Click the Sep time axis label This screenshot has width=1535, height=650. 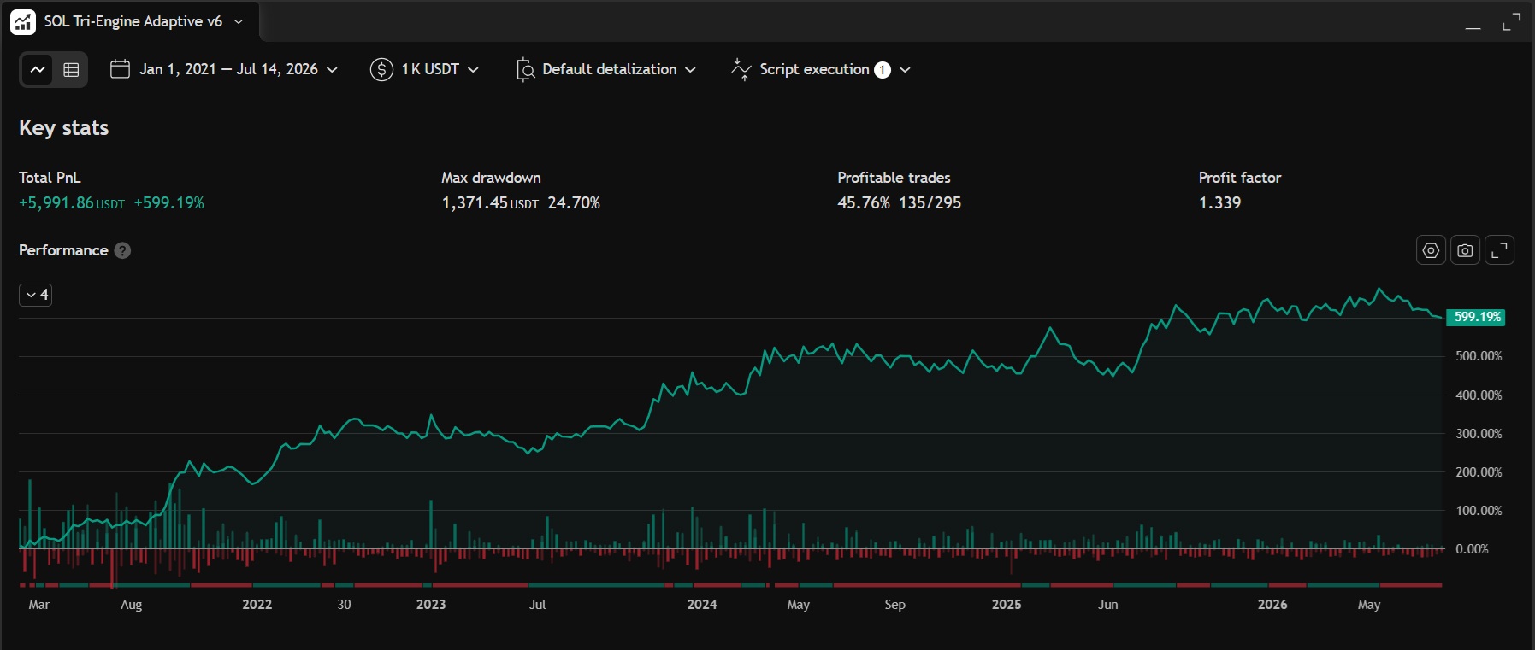click(894, 605)
